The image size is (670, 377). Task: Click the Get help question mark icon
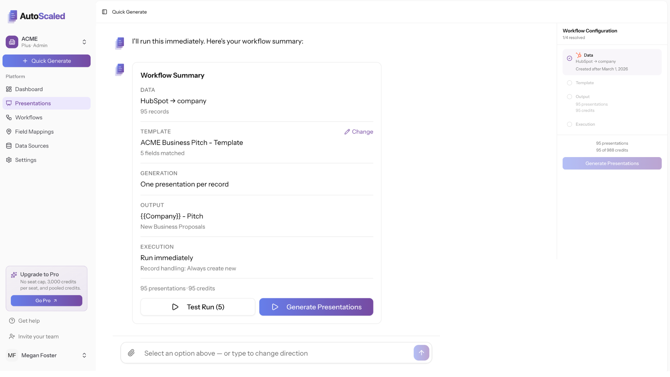click(12, 321)
